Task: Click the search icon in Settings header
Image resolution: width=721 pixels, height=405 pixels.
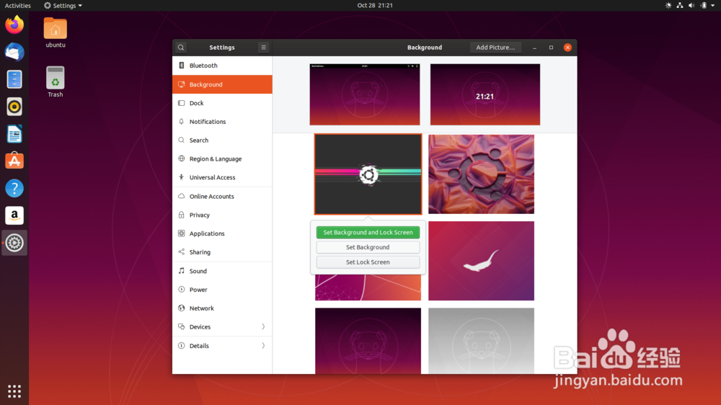Action: click(181, 48)
